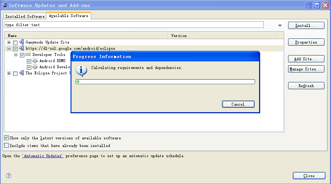Uncheck the Developer Tools checkbox
Screen dimensions: 331x184
pyautogui.click(x=22, y=55)
